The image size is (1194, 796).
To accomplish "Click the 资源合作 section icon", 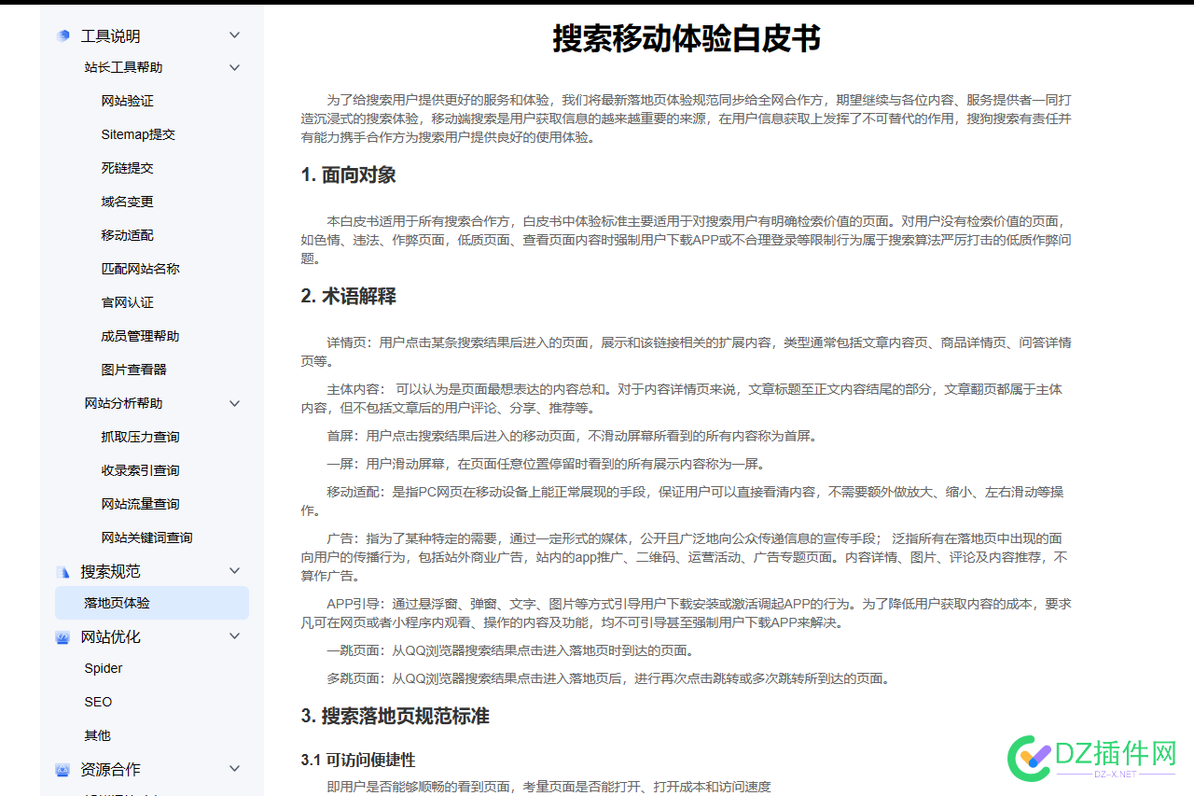I will (x=62, y=770).
